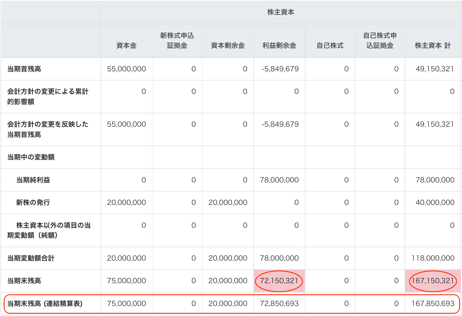Click the 利益剰余金 column header
Viewport: 462px width, 316px height.
tap(279, 45)
